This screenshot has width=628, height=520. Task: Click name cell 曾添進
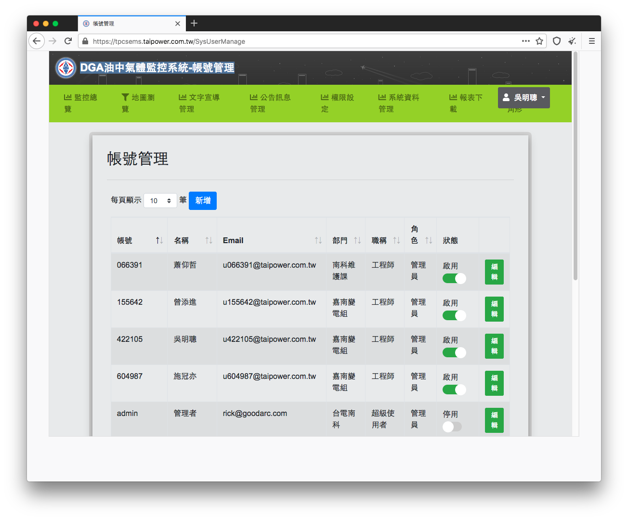[185, 302]
